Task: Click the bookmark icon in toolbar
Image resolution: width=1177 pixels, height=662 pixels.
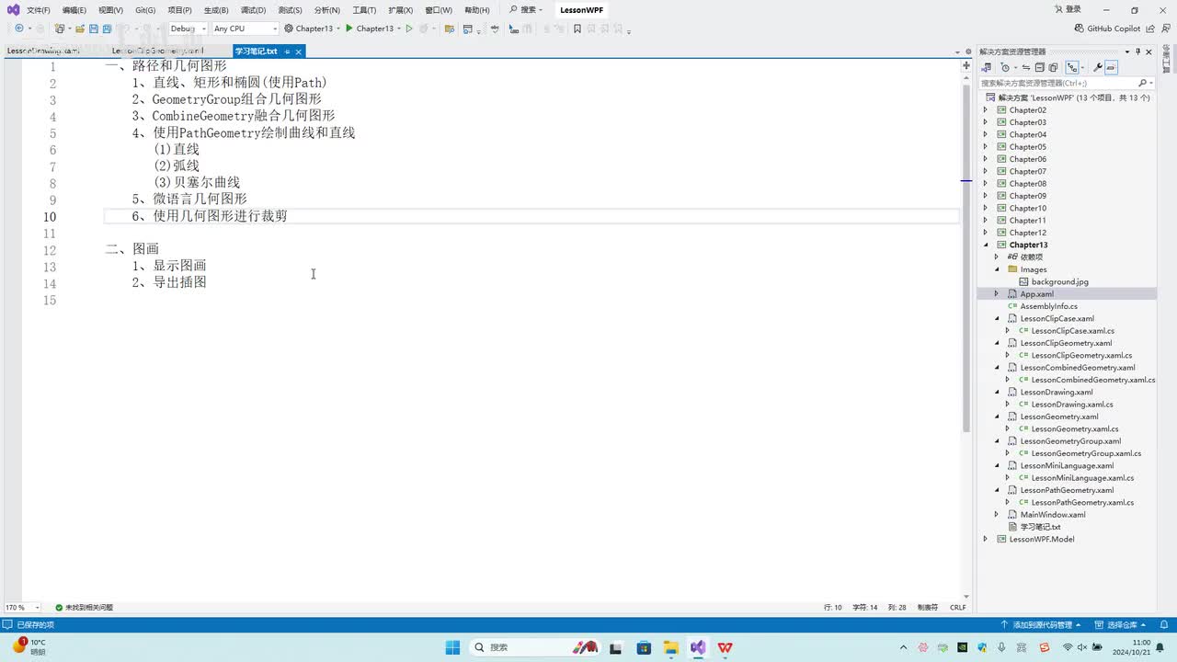Action: point(577,29)
